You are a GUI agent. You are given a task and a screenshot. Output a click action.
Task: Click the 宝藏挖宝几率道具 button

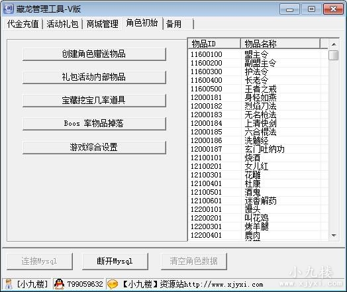(94, 101)
